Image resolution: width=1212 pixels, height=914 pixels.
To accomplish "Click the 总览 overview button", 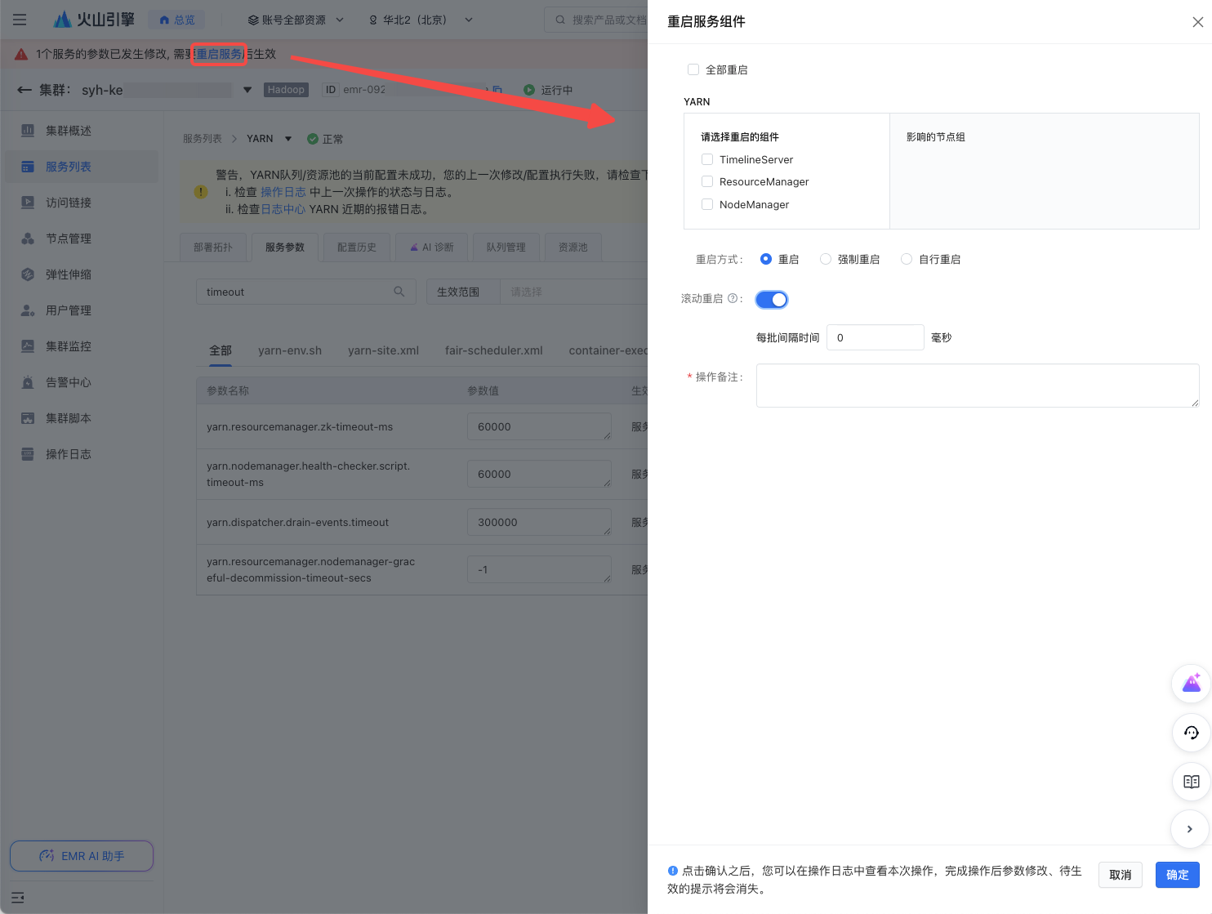I will (177, 20).
